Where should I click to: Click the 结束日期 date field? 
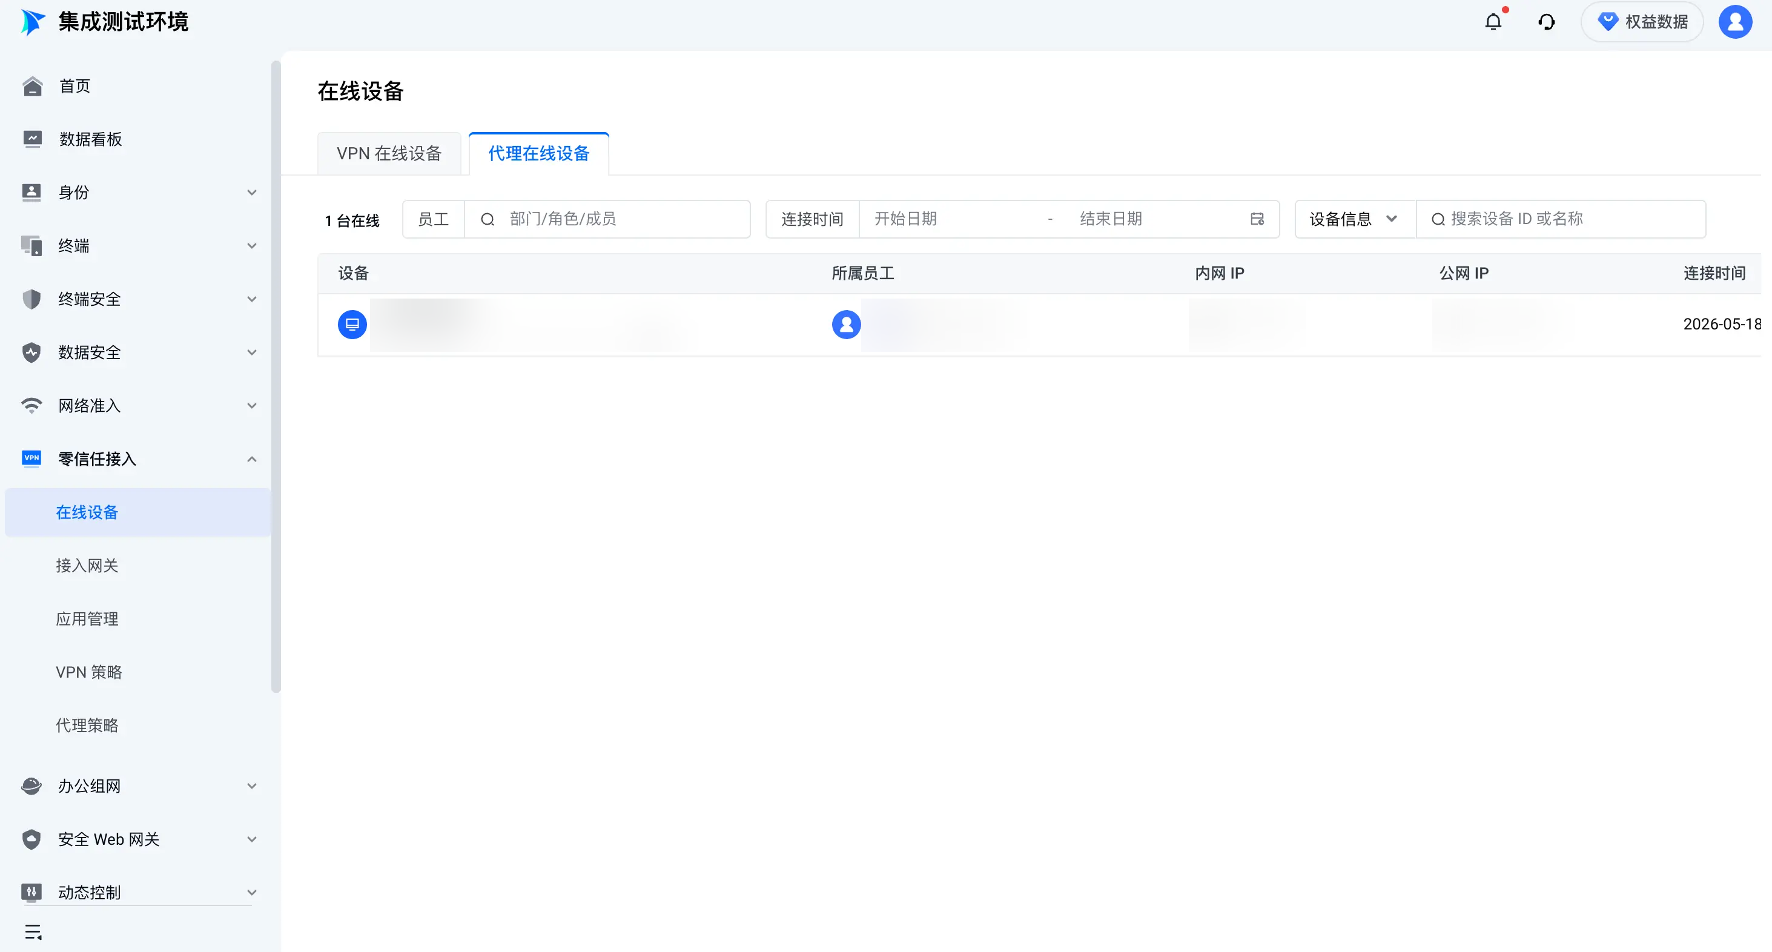tap(1155, 219)
